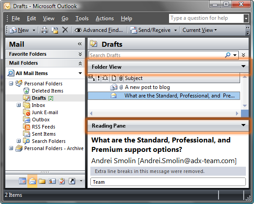Image resolution: width=254 pixels, height=204 pixels.
Task: Expand the Favorite Folders section
Action: pos(80,54)
